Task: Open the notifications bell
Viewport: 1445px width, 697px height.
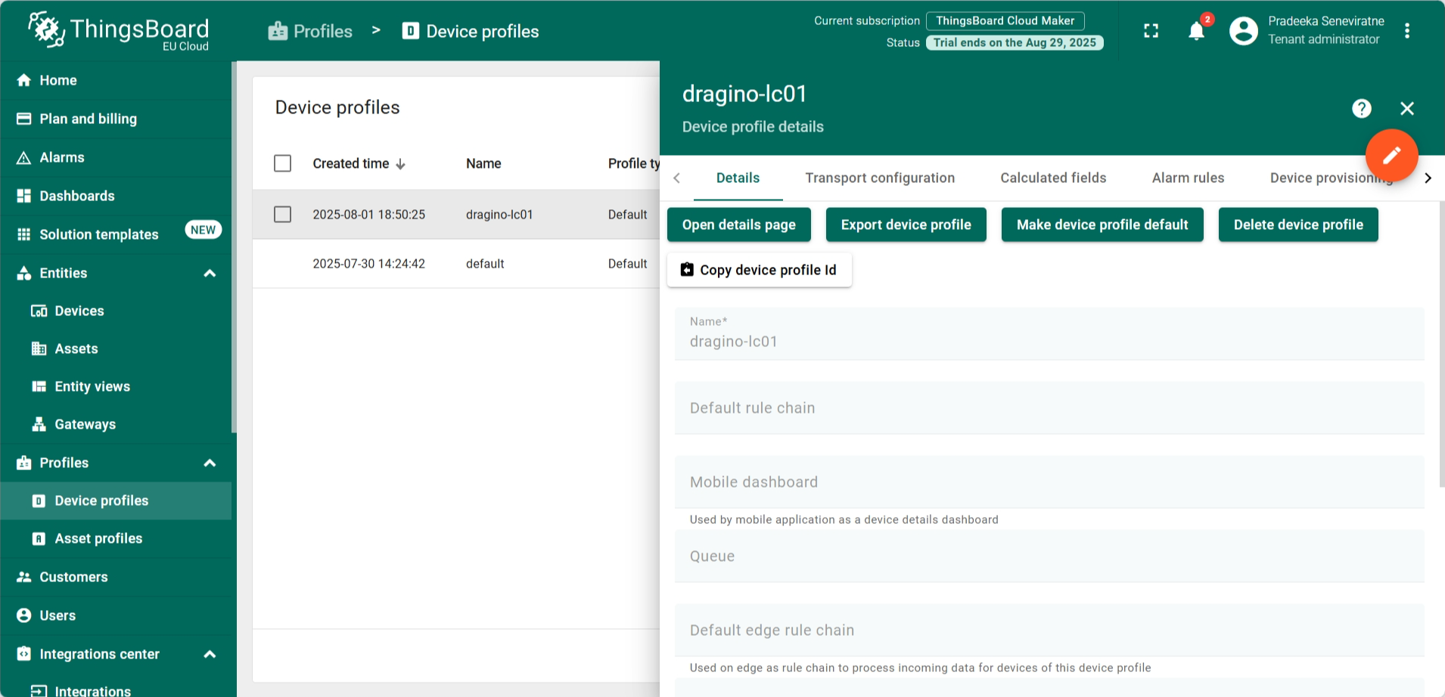Action: [x=1196, y=31]
